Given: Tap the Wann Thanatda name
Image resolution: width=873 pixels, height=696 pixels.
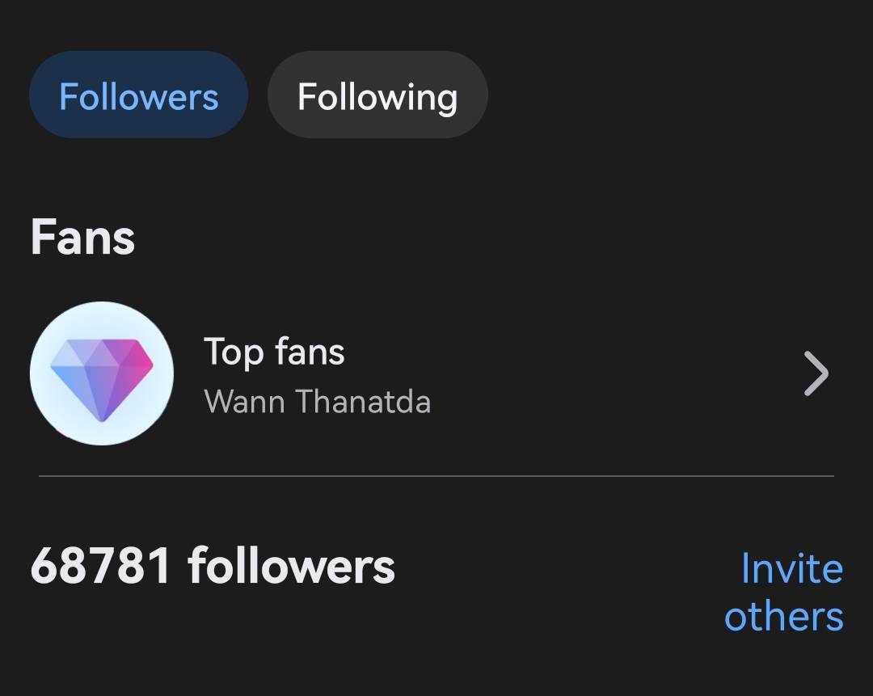Looking at the screenshot, I should tap(317, 402).
